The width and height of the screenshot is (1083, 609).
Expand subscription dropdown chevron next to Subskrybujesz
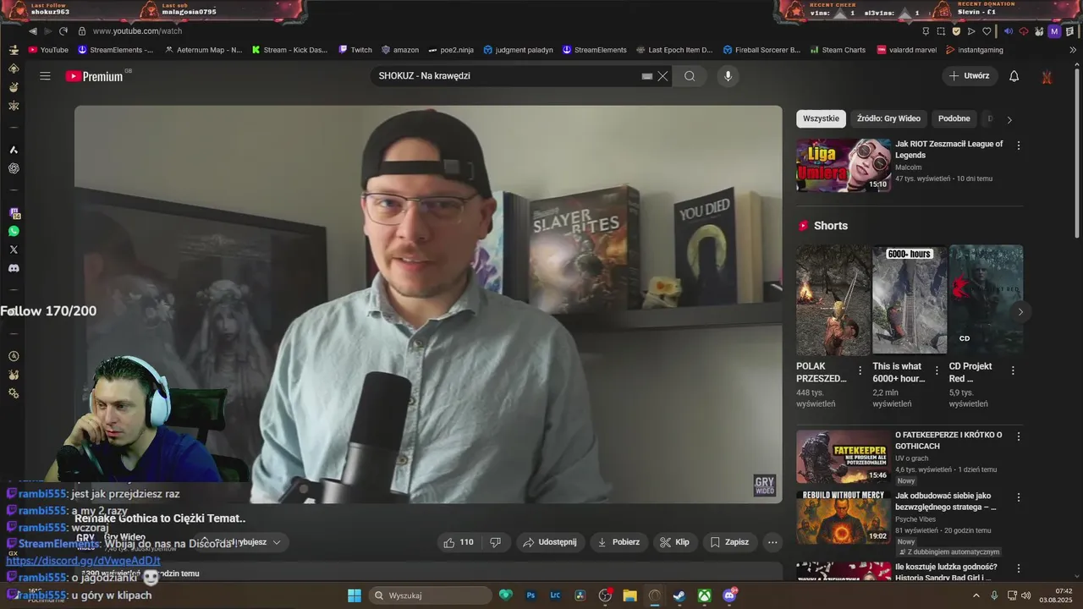coord(276,542)
